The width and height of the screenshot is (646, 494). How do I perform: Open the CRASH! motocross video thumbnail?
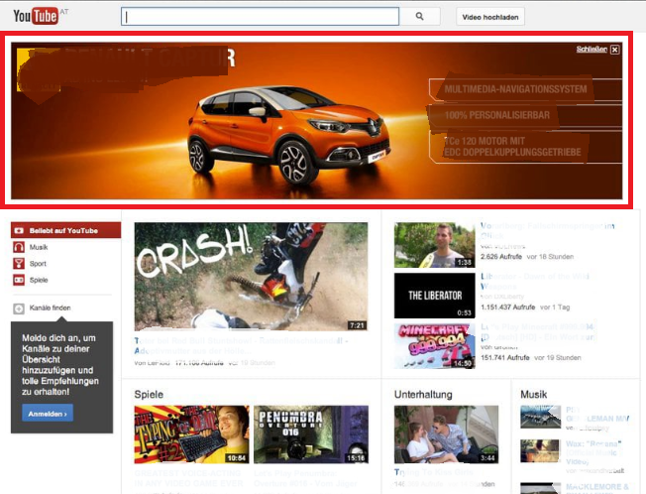point(251,277)
